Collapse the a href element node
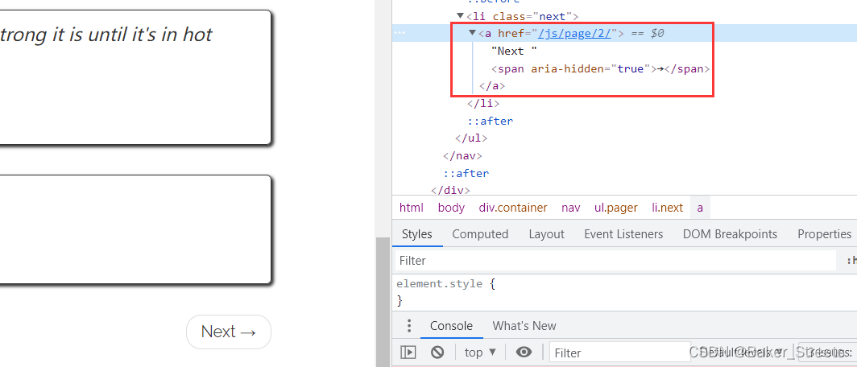This screenshot has height=367, width=857. click(x=472, y=33)
